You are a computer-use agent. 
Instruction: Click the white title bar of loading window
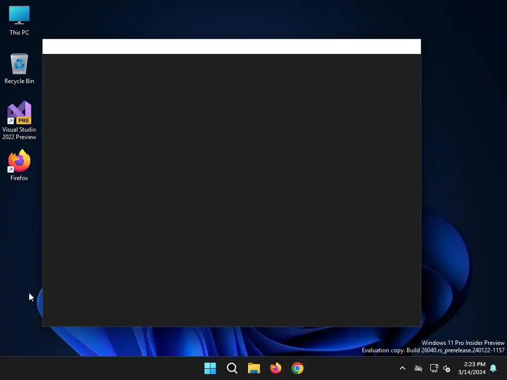click(x=232, y=47)
